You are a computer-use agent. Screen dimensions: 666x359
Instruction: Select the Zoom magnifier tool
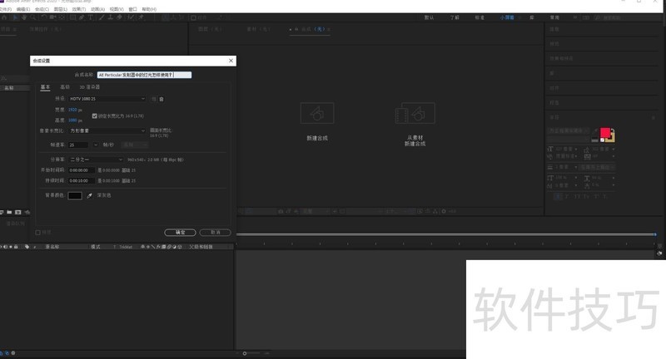32,17
